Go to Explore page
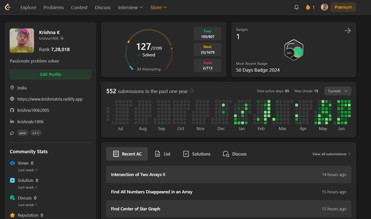 [28, 7]
